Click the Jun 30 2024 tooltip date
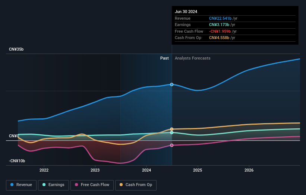Viewport: 306px width, 195px height. pos(186,12)
